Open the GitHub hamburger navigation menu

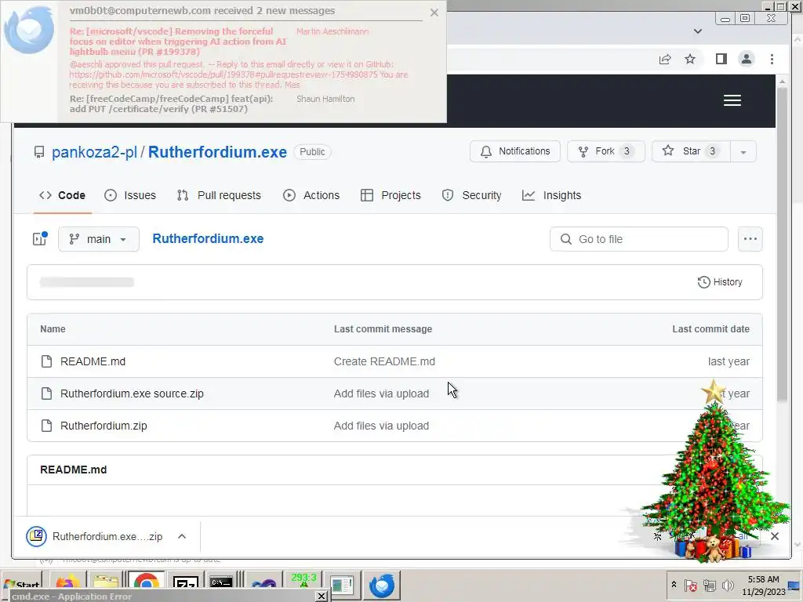732,100
